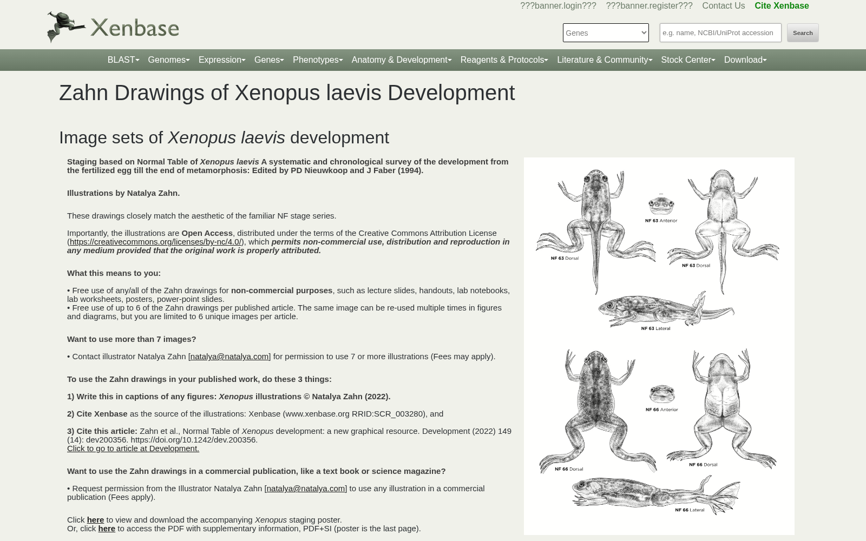
Task: Click 'Illustrations by Natalya Zahn.' text
Action: [123, 193]
